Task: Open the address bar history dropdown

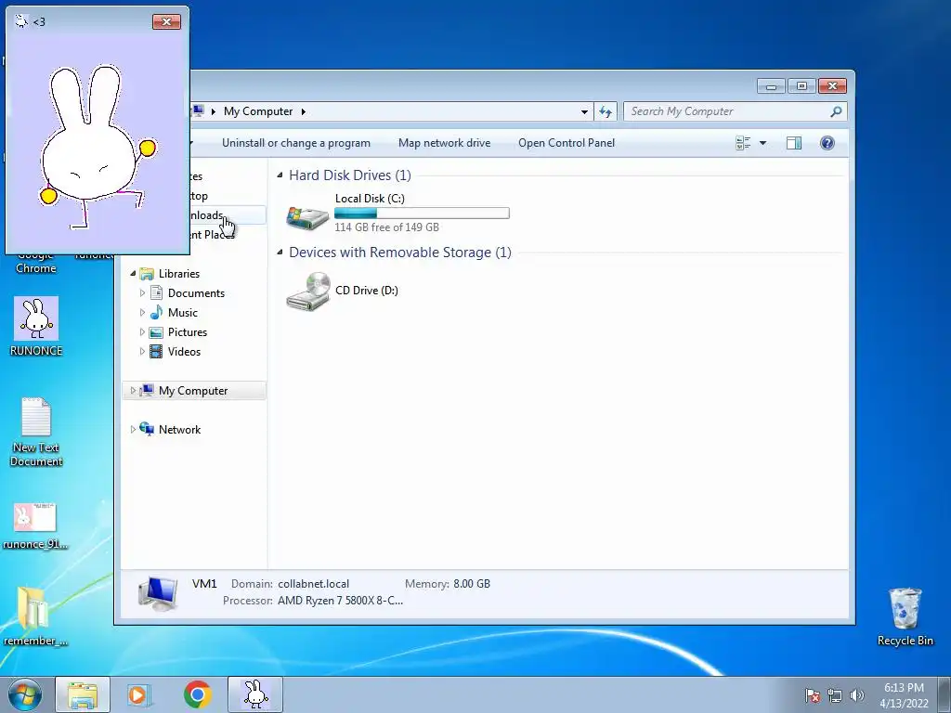Action: [x=584, y=111]
